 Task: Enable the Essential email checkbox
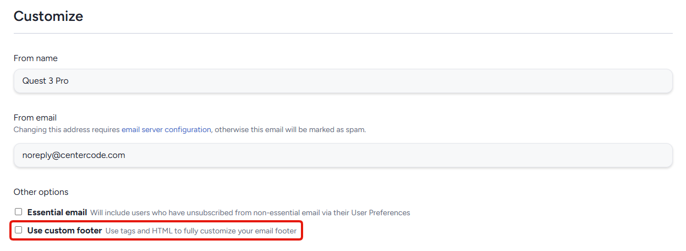click(19, 212)
